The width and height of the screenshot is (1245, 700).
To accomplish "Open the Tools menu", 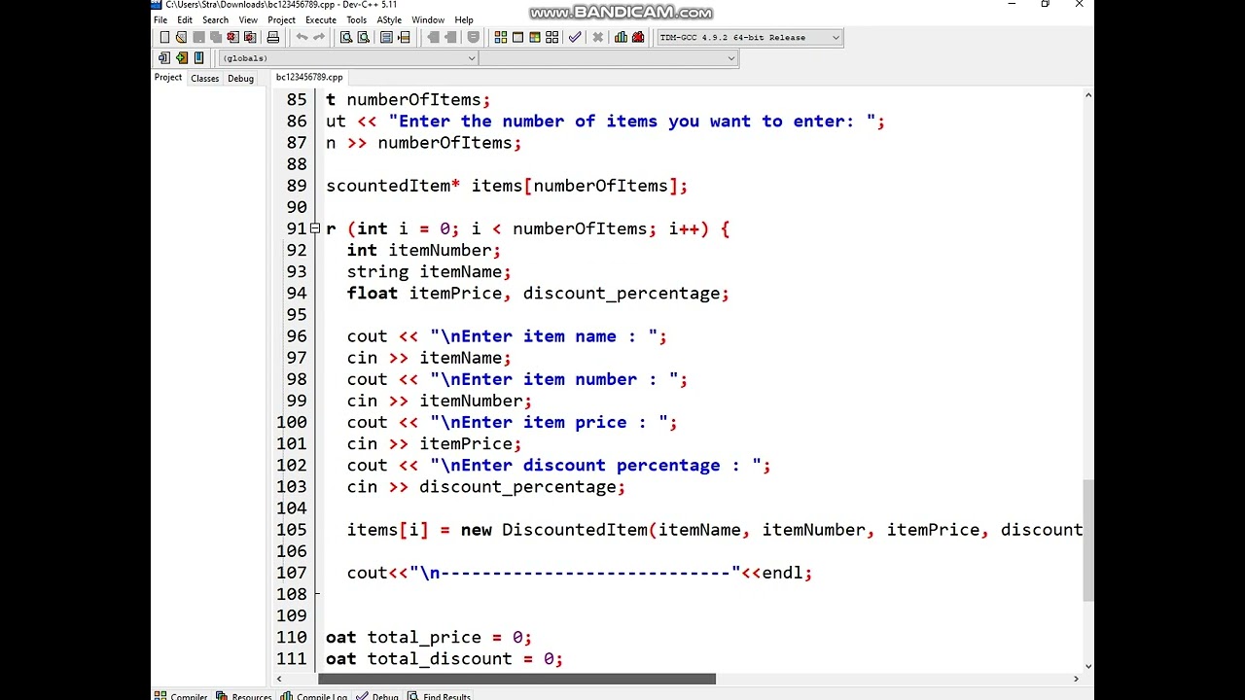I will [x=357, y=20].
